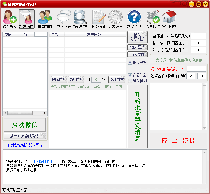This screenshot has width=210, height=194.
Task: Click 清除列表离线微信 button
Action: (x=25, y=136)
